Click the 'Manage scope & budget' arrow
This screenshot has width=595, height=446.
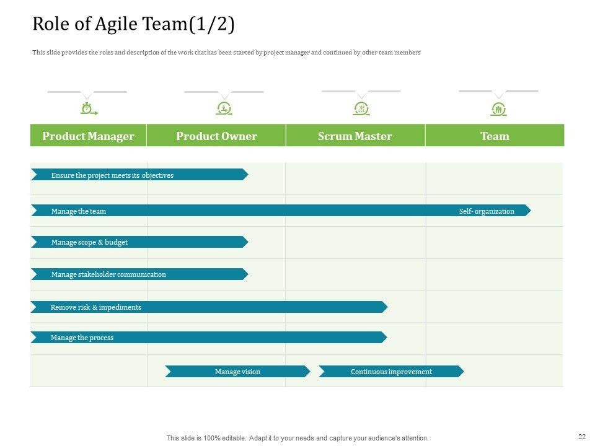pos(139,242)
